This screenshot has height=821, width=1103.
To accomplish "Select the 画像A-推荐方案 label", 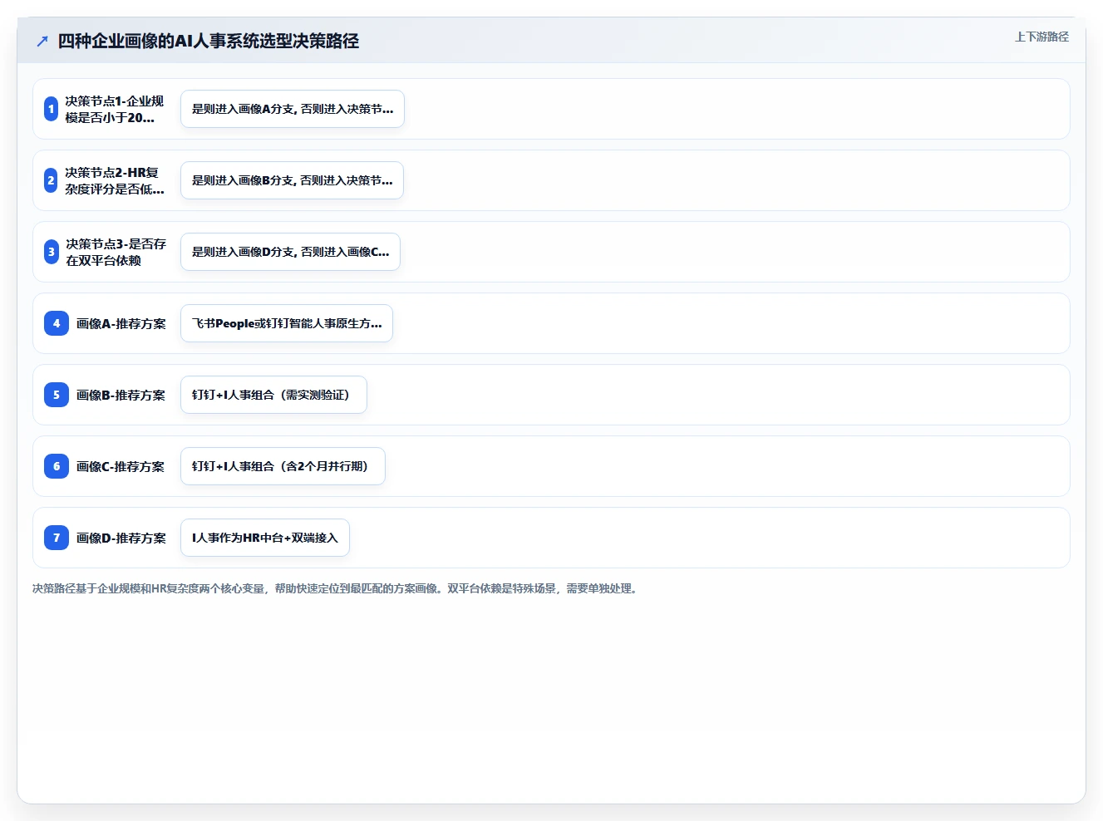I will click(121, 323).
